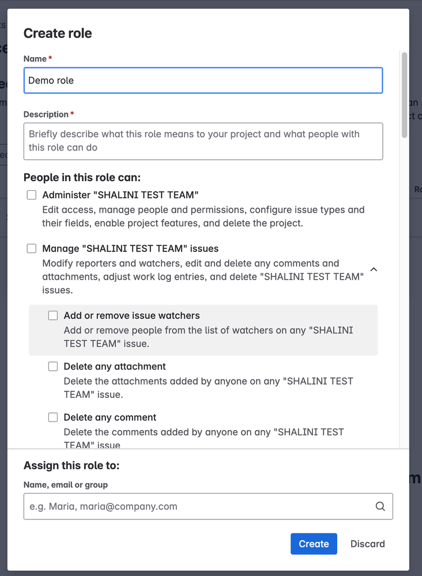The height and width of the screenshot is (576, 422).
Task: Click the Create button
Action: point(314,544)
